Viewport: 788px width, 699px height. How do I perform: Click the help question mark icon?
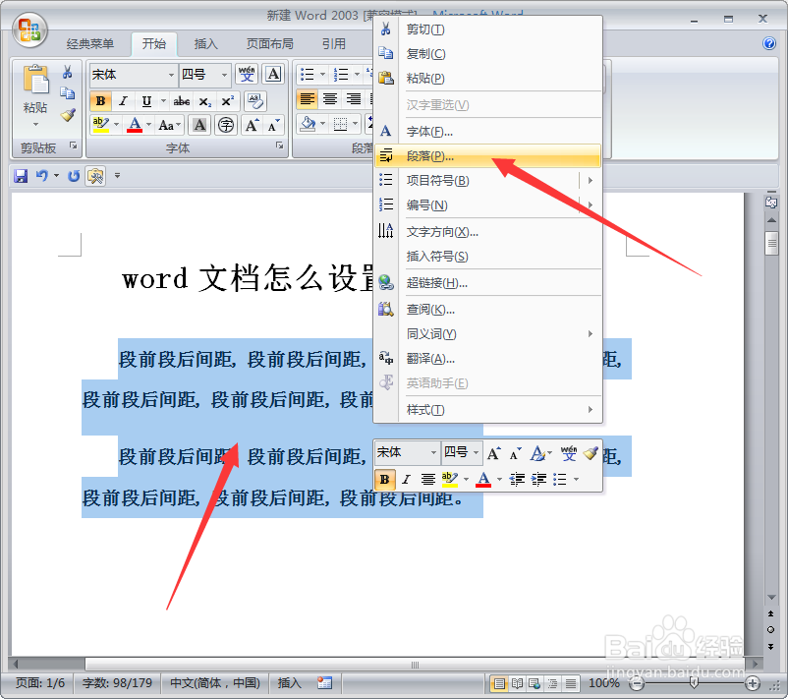pos(769,43)
